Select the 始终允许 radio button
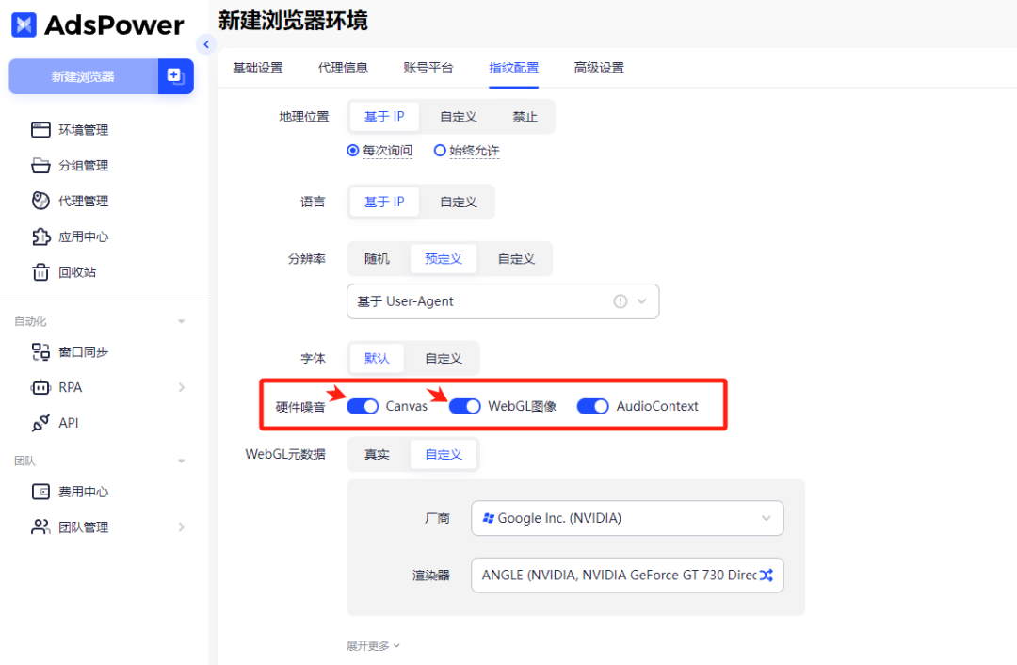This screenshot has width=1017, height=665. (440, 151)
